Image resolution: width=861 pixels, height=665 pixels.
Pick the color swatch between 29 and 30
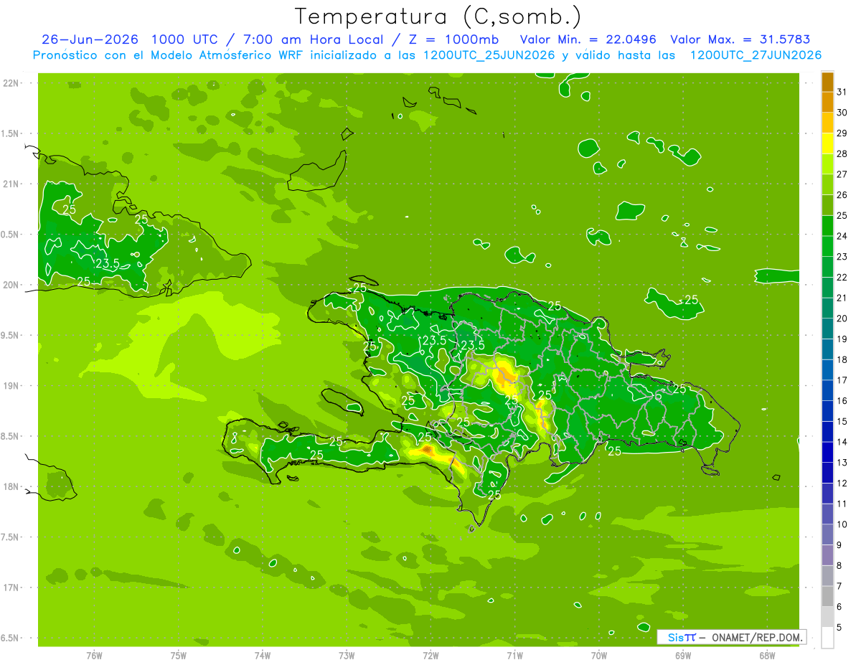[827, 123]
